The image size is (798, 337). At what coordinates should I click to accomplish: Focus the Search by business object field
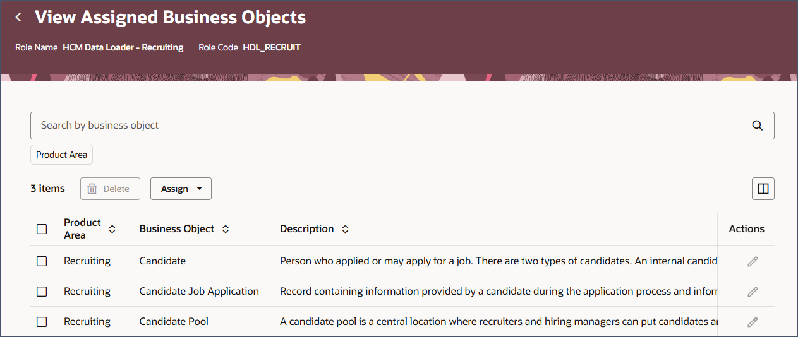click(x=379, y=126)
